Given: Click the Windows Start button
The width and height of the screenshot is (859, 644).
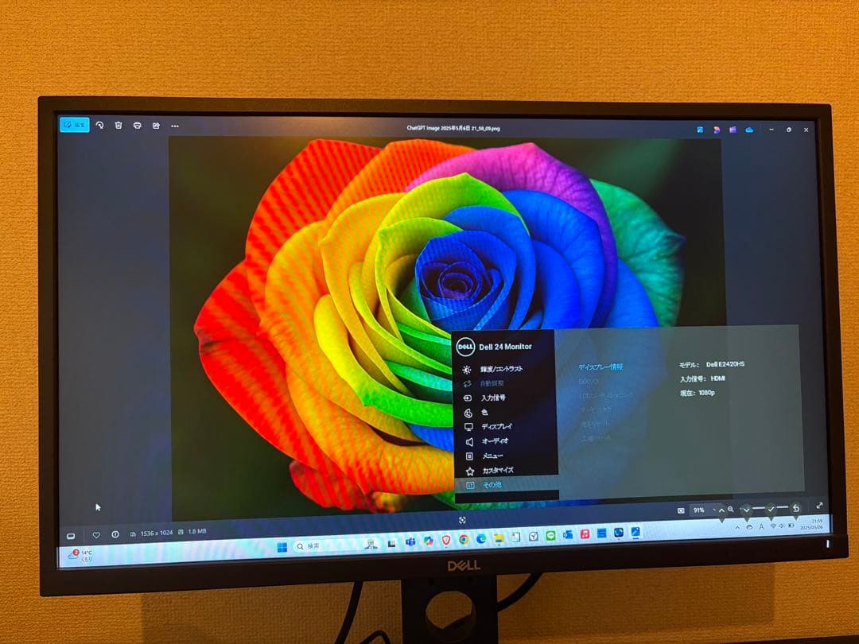Looking at the screenshot, I should (x=281, y=546).
